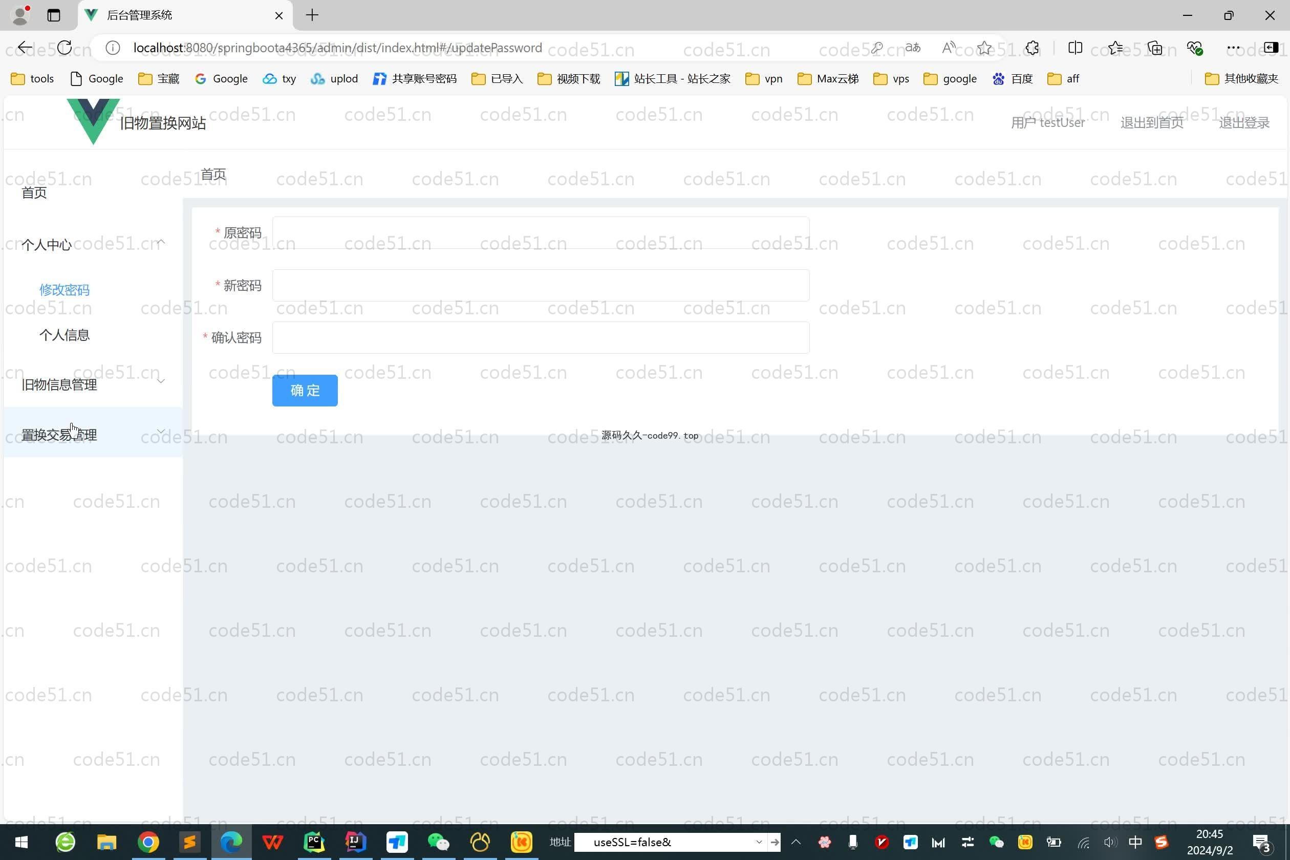This screenshot has width=1290, height=860.
Task: Open browser extensions puzzle icon
Action: pos(1032,48)
